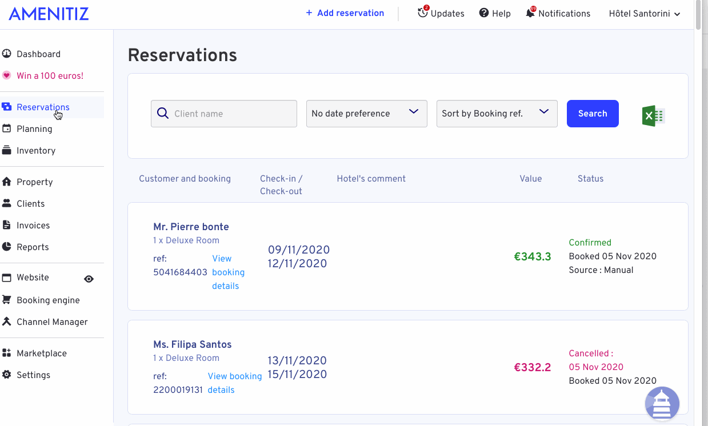Image resolution: width=708 pixels, height=426 pixels.
Task: Expand the Hôtel Santorini account menu
Action: (x=645, y=14)
